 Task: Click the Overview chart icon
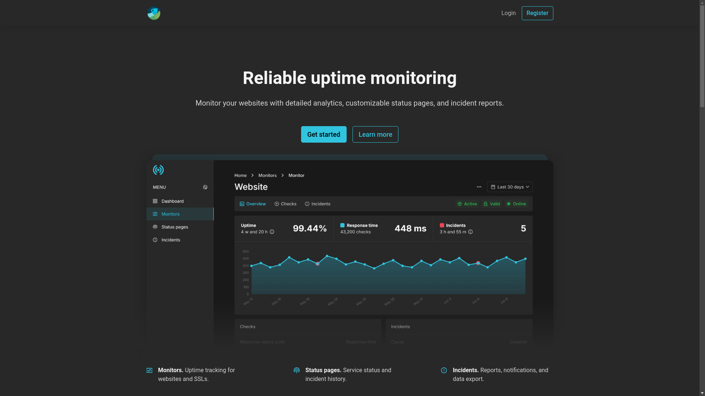pos(242,204)
